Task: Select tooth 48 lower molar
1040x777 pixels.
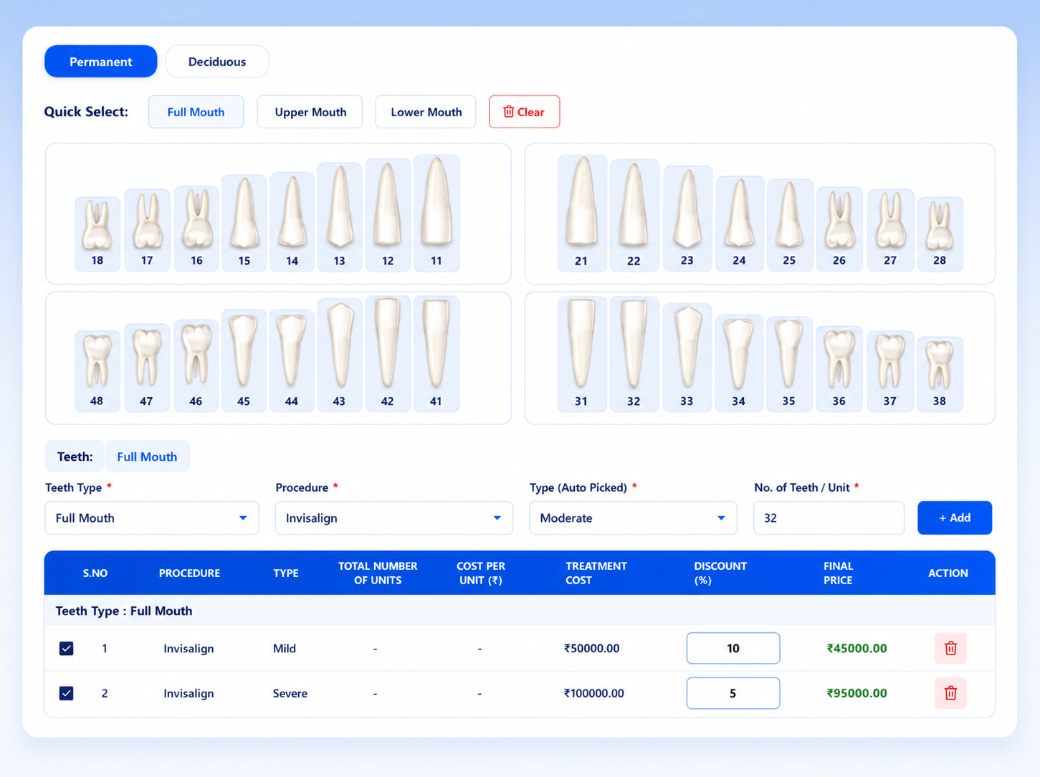Action: (97, 371)
